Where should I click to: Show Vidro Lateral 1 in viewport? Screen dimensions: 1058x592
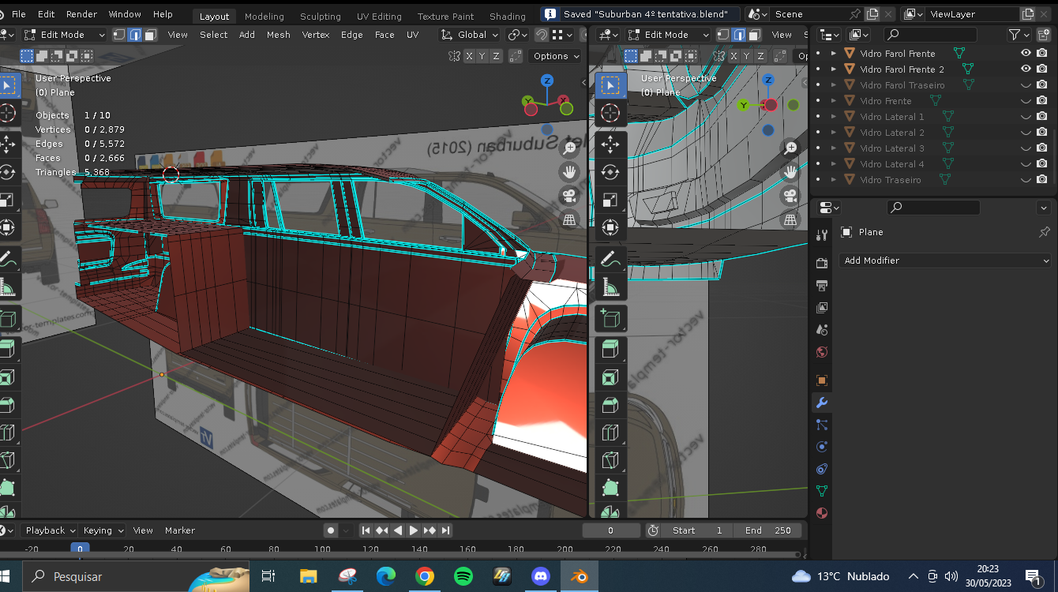click(x=1026, y=117)
